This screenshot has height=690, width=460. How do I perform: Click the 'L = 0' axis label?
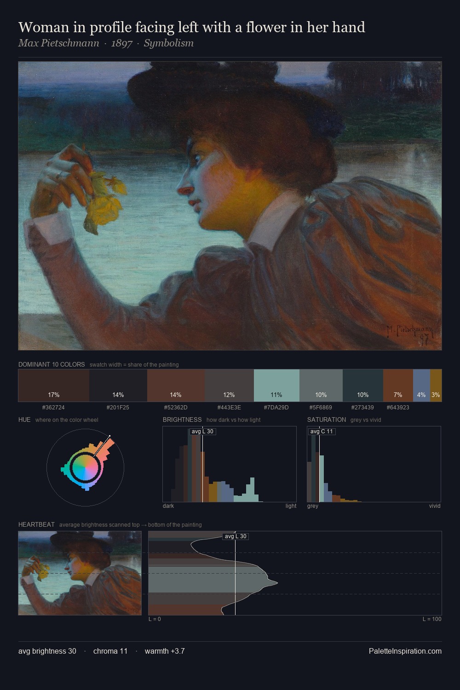(x=155, y=619)
